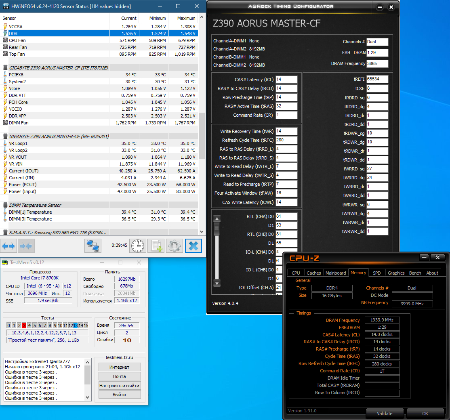Click the chip icon of the ITE IT8792E group
450x420 pixels.
click(5, 68)
